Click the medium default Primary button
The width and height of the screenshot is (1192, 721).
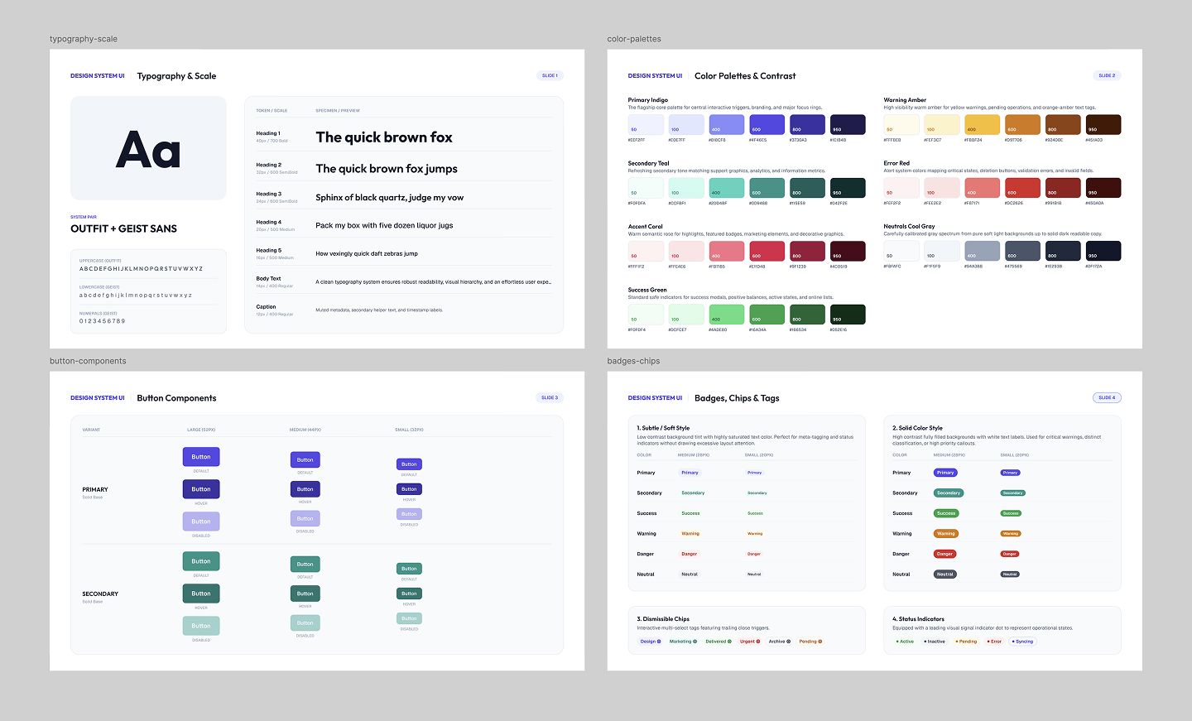click(305, 460)
